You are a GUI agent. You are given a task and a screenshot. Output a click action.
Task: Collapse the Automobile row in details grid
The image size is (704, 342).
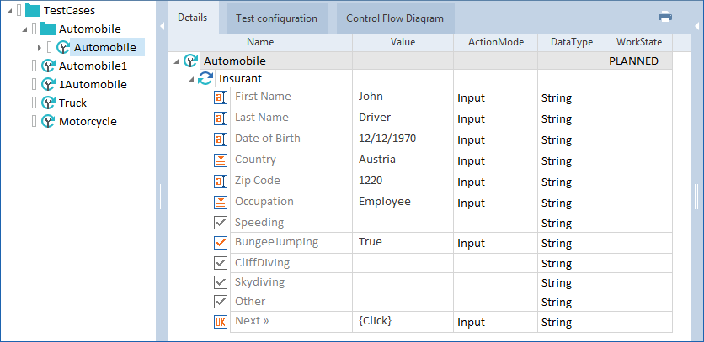(175, 61)
